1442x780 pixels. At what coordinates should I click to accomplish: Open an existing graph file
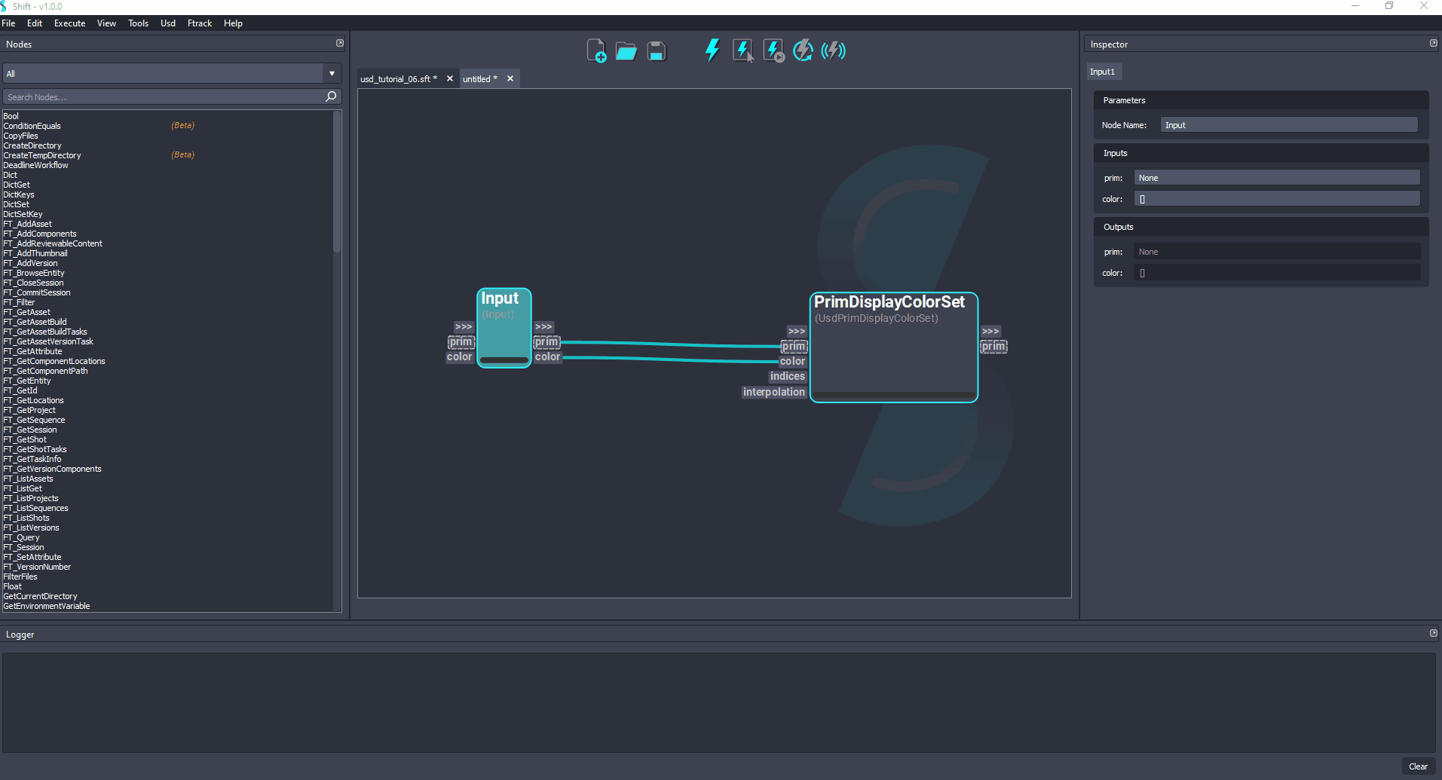[626, 50]
